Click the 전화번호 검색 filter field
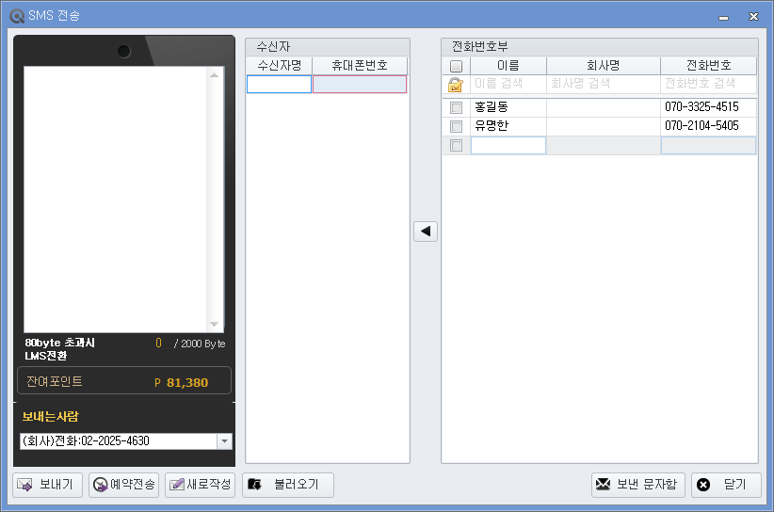Viewport: 774px width, 512px height. (x=708, y=85)
